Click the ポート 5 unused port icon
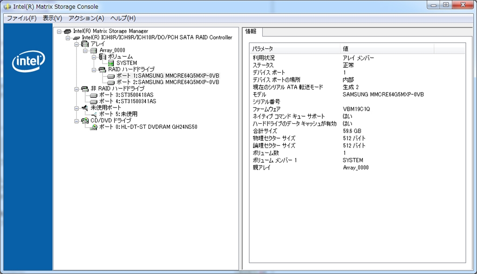The height and width of the screenshot is (274, 477). tap(94, 114)
